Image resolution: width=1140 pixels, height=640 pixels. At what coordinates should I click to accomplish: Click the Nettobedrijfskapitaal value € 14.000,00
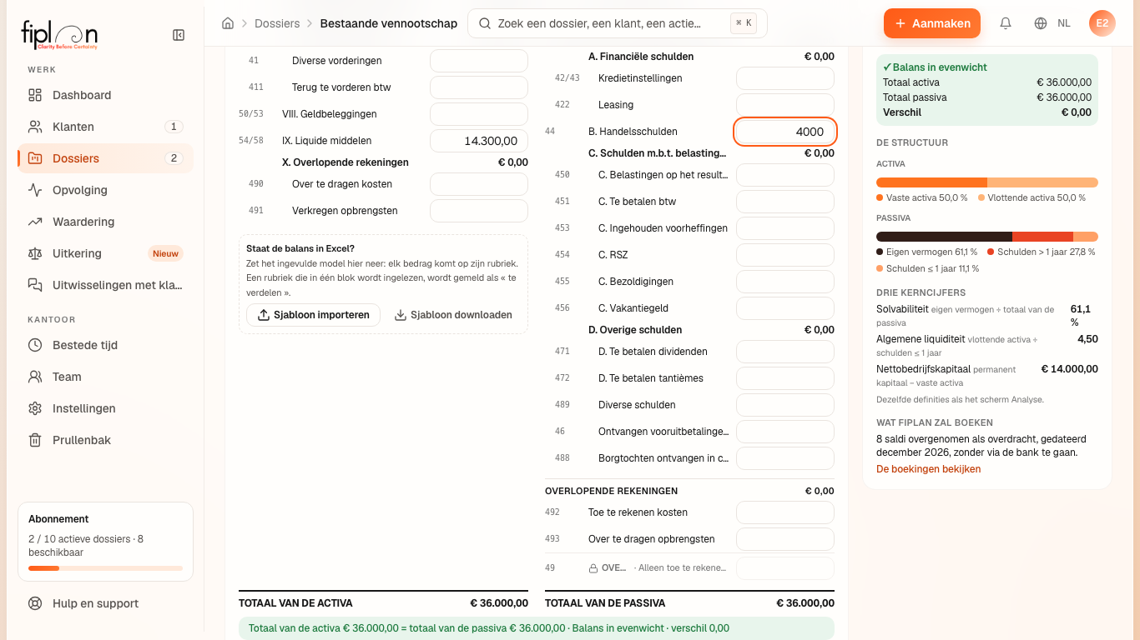click(x=1070, y=369)
